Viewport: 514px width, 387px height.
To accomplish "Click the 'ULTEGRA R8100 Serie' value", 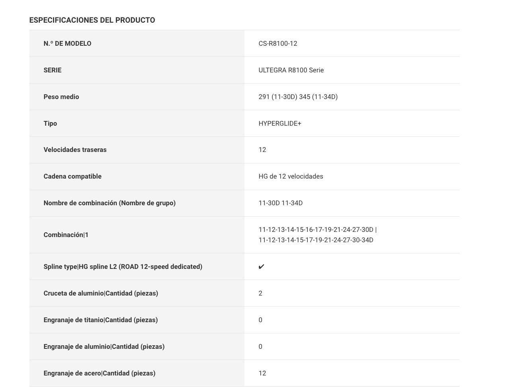I will (291, 70).
